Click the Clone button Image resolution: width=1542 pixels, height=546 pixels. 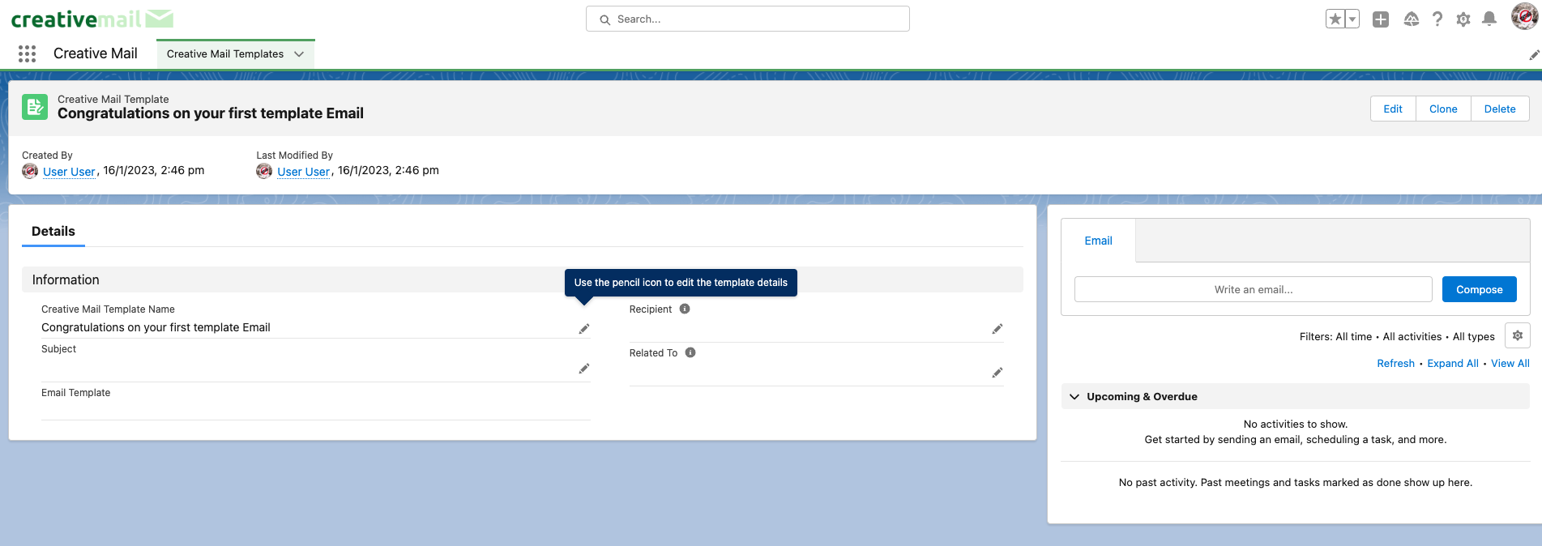pyautogui.click(x=1443, y=109)
